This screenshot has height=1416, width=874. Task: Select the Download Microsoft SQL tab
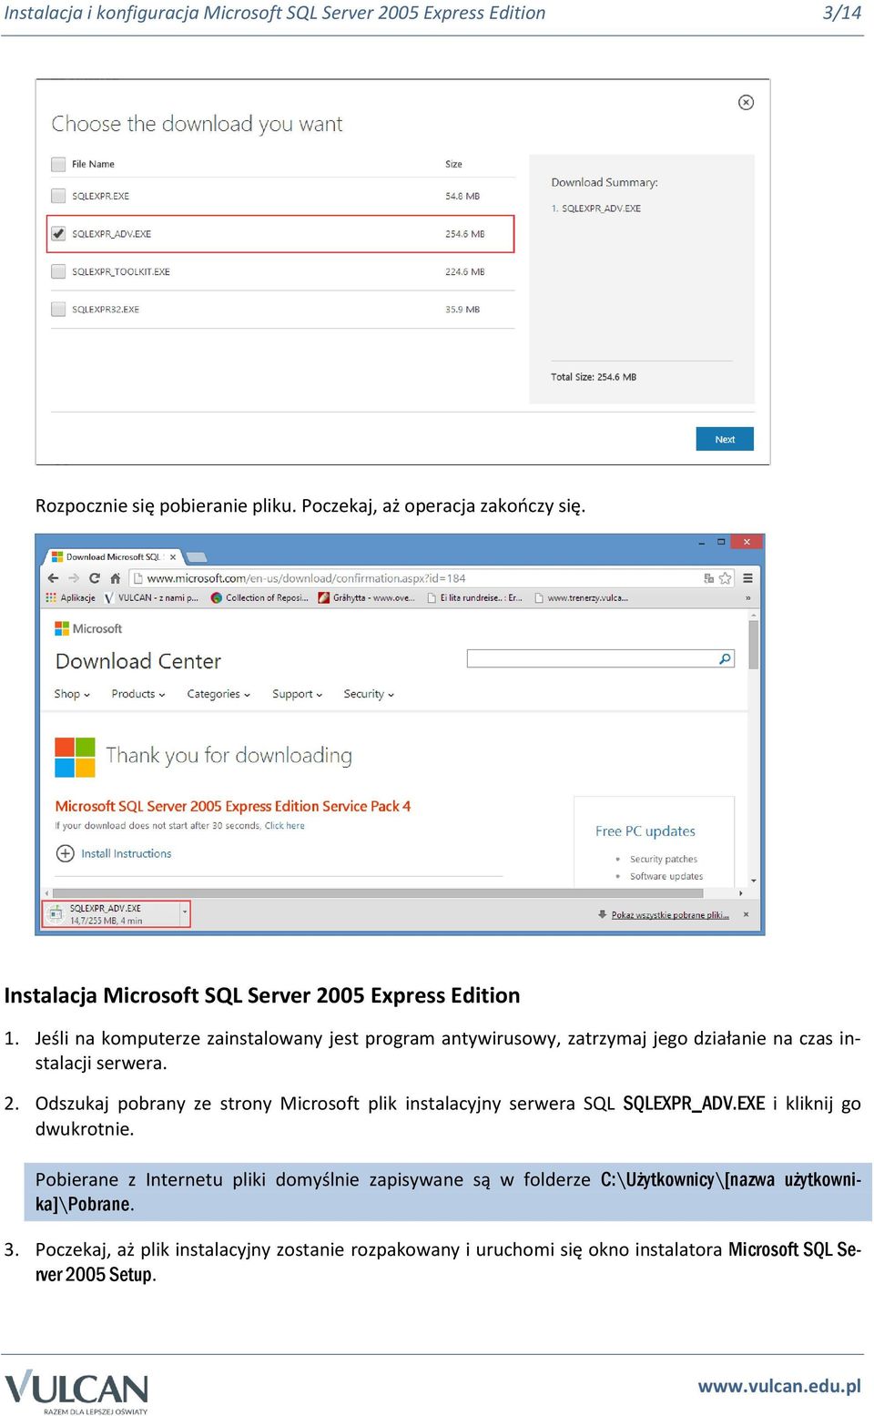112,557
